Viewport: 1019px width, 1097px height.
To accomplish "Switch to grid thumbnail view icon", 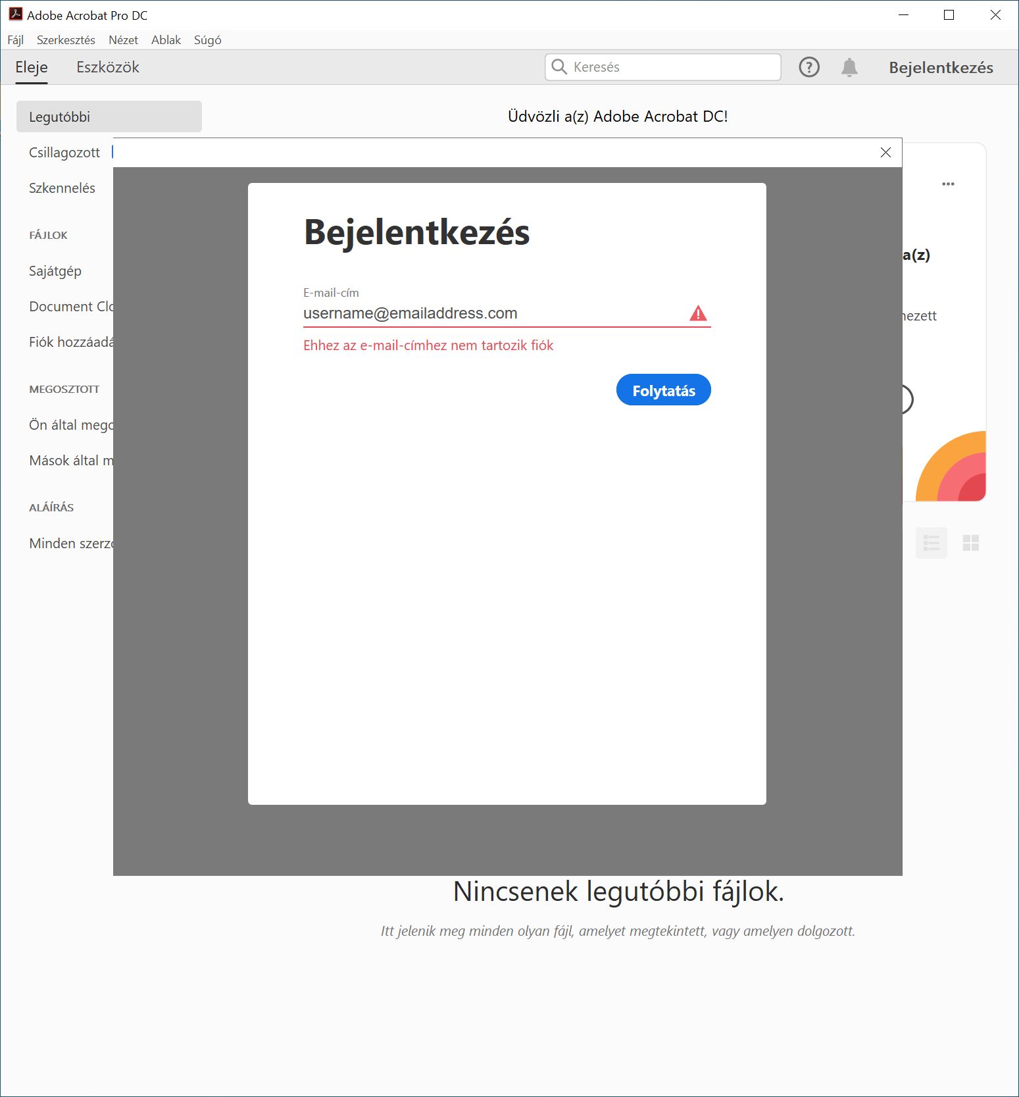I will pyautogui.click(x=971, y=543).
